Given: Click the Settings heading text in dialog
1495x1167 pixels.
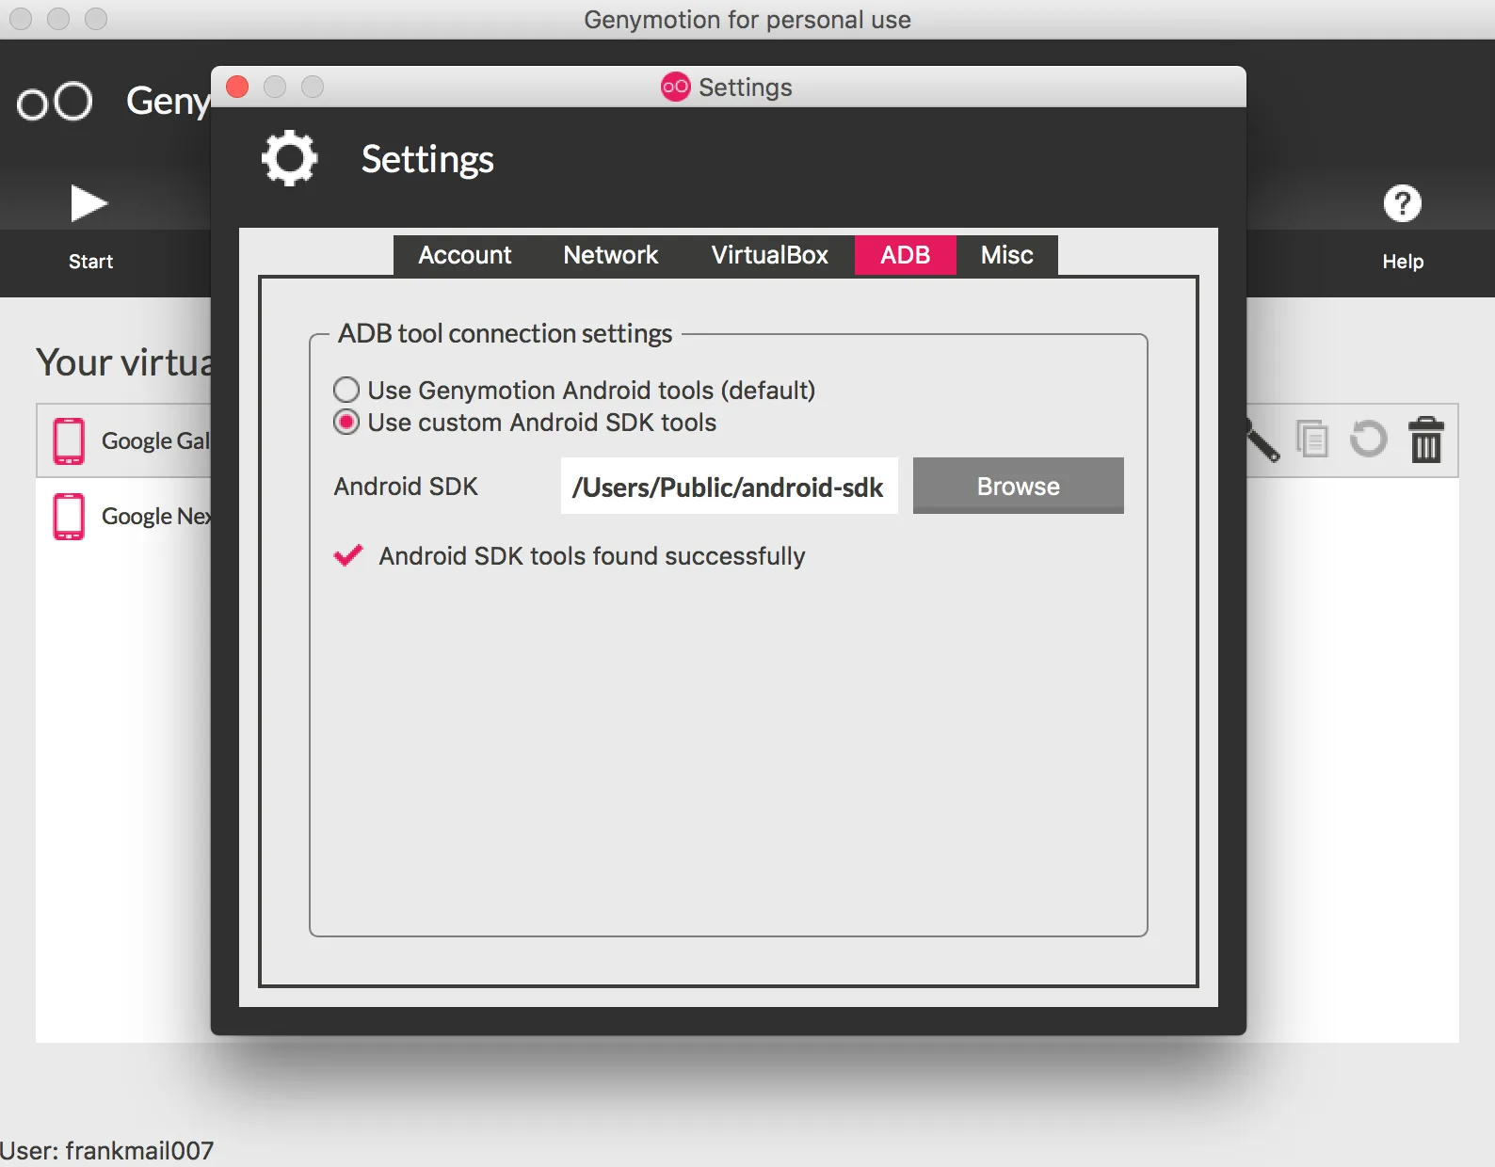Looking at the screenshot, I should tap(427, 159).
